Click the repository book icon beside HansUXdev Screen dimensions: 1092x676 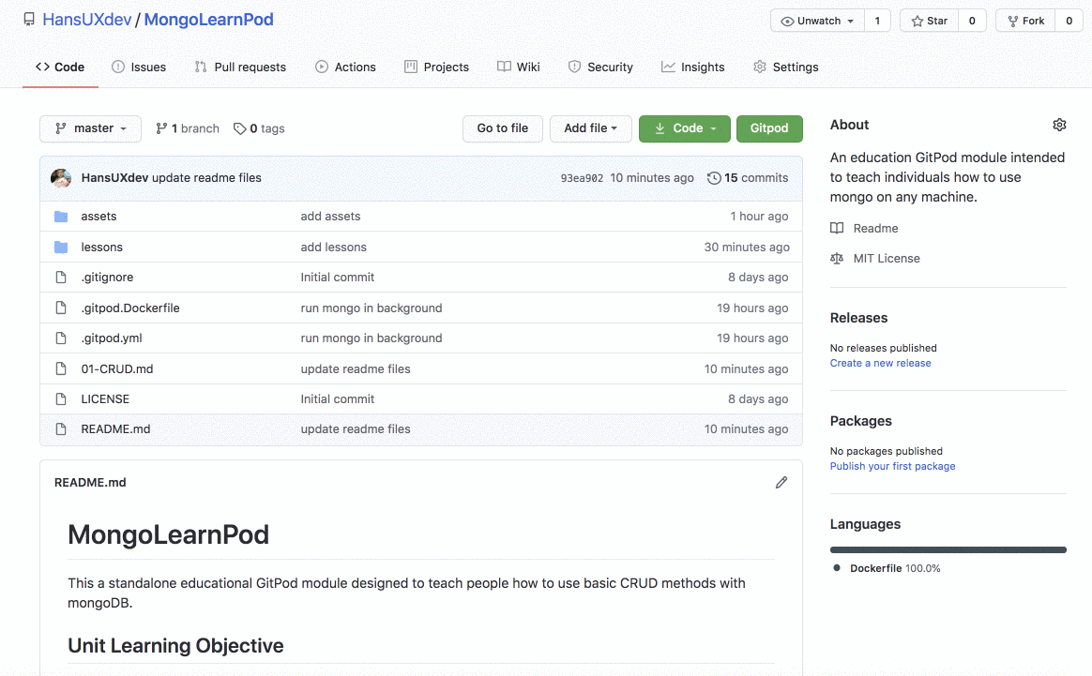(29, 20)
